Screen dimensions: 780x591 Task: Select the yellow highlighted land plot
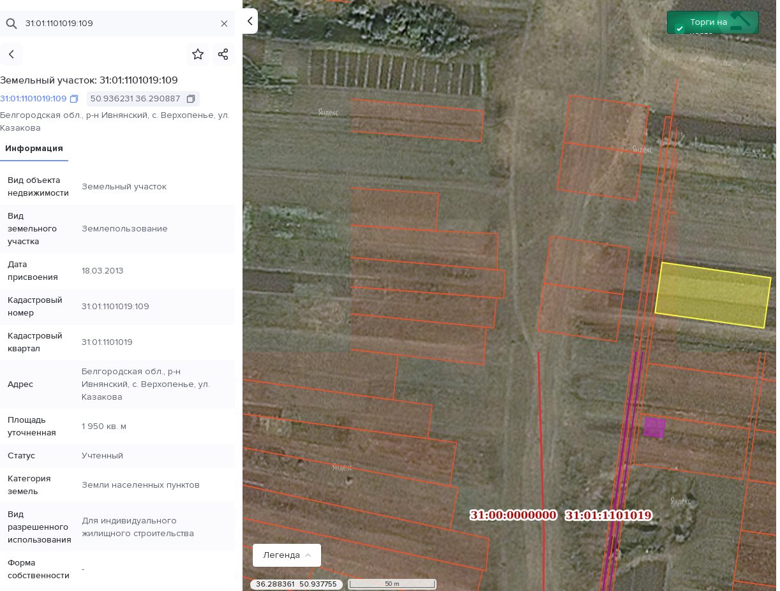coord(712,295)
